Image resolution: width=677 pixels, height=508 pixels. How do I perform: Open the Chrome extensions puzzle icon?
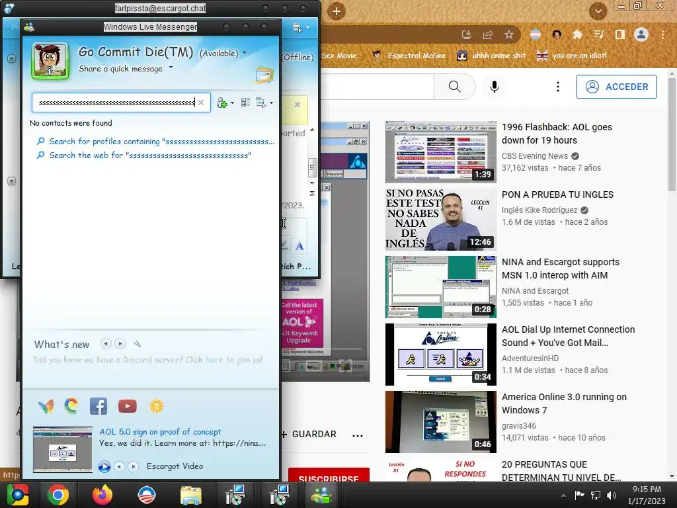(577, 34)
